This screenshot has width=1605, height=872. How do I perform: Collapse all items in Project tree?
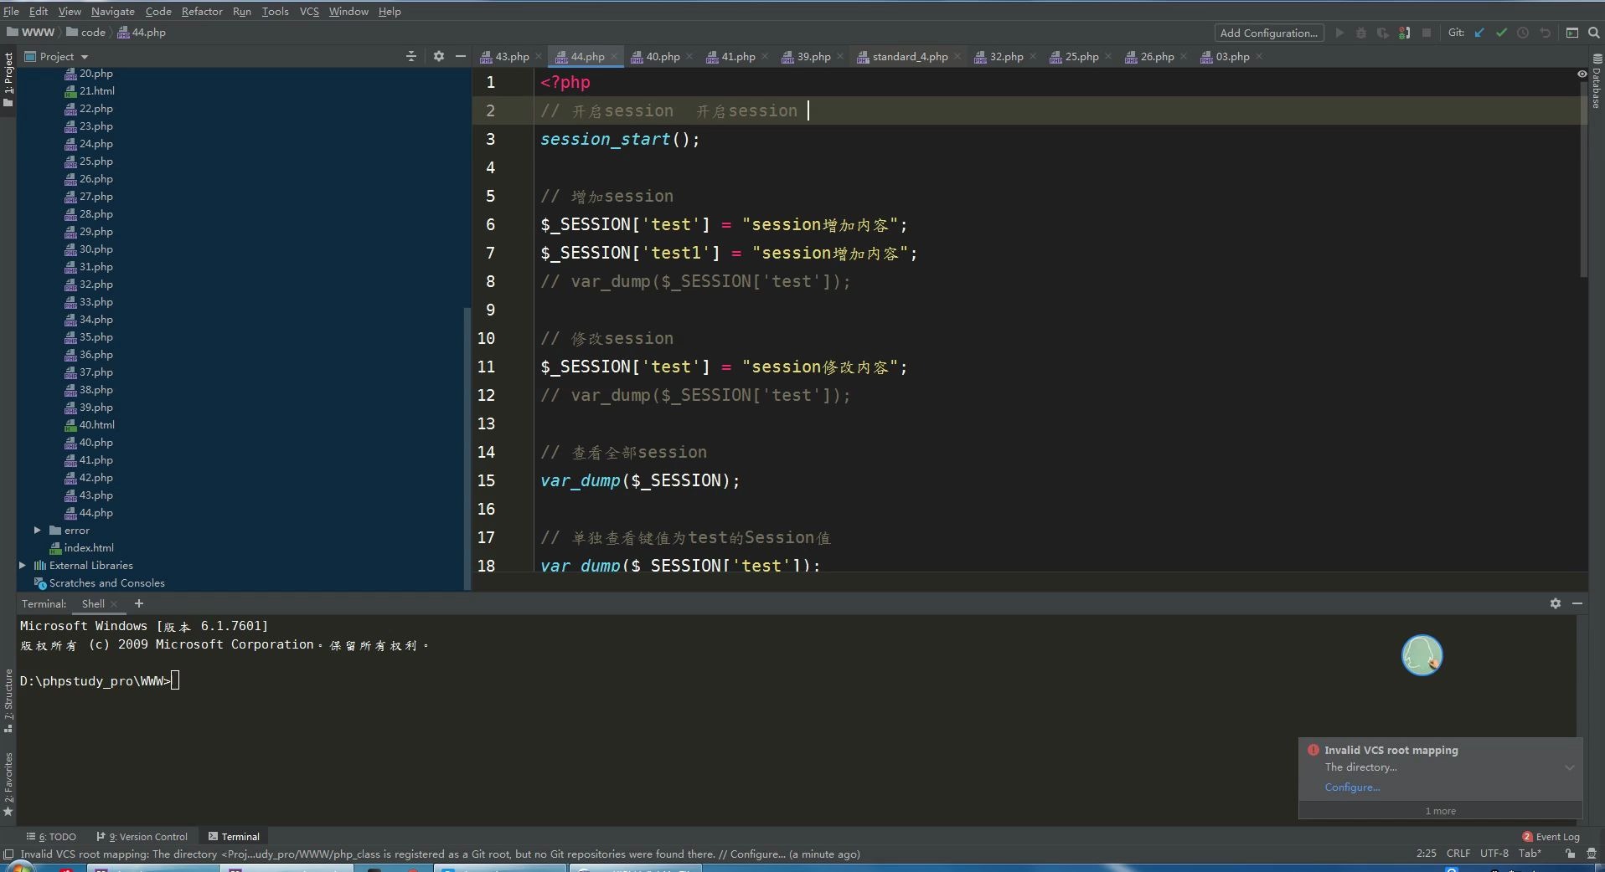click(410, 56)
